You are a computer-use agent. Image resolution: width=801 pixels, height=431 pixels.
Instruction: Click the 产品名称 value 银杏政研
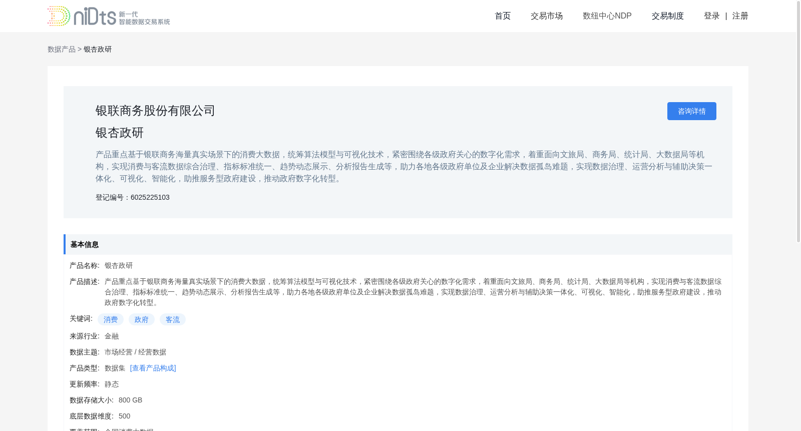tap(119, 265)
